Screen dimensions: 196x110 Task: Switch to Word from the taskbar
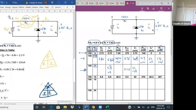click(x=86, y=107)
